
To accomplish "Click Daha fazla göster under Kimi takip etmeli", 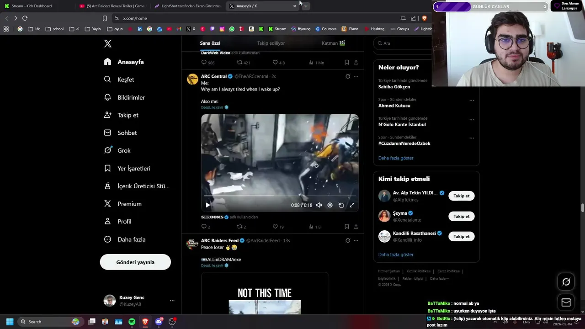I will coord(396,255).
